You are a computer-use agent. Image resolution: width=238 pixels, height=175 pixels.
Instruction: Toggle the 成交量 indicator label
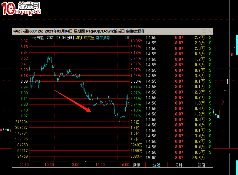(89, 38)
